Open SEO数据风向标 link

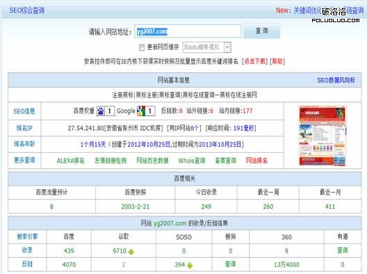point(336,81)
